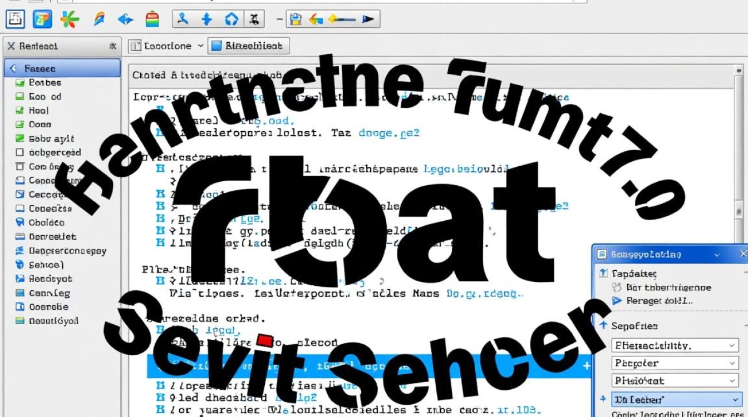748x417 pixels.
Task: Click the blue home-shaped toolbar icon
Action: pos(232,19)
